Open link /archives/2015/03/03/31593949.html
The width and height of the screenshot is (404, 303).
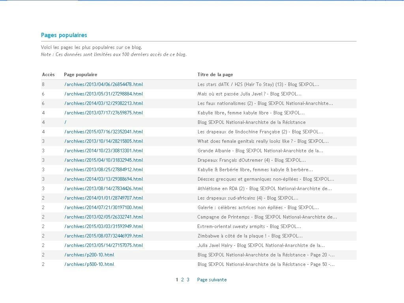click(104, 226)
